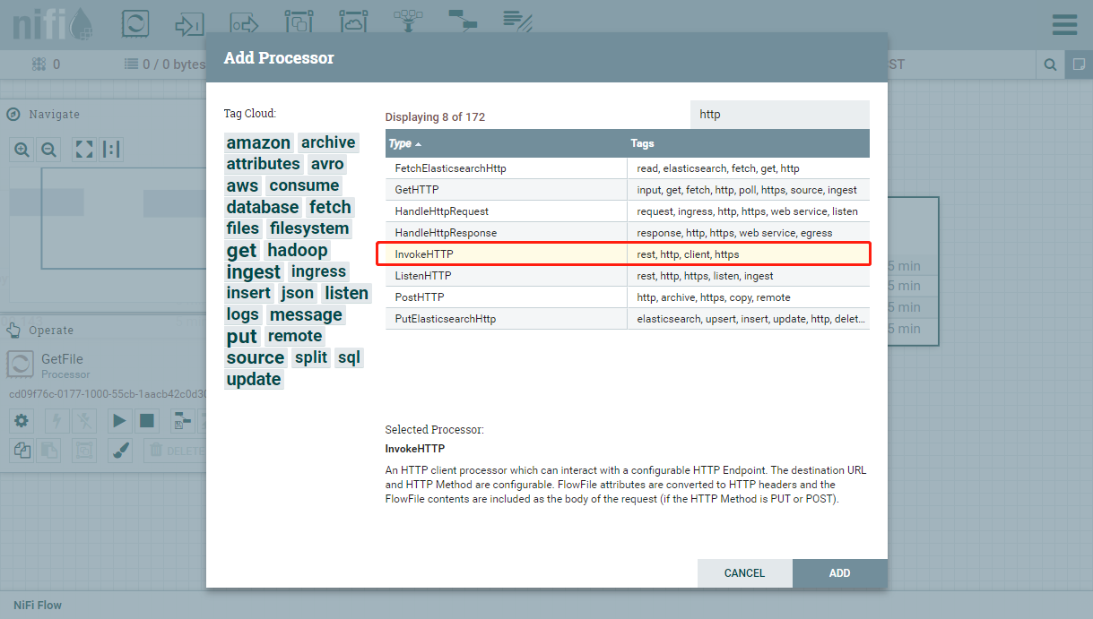The height and width of the screenshot is (619, 1093).
Task: Create template icon in Operate panel
Action: pyautogui.click(x=182, y=420)
